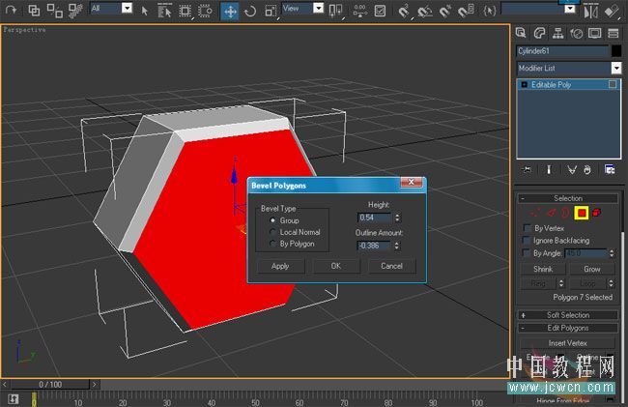Enable the Ignore Backfacing checkbox
This screenshot has height=407, width=628.
click(x=528, y=241)
